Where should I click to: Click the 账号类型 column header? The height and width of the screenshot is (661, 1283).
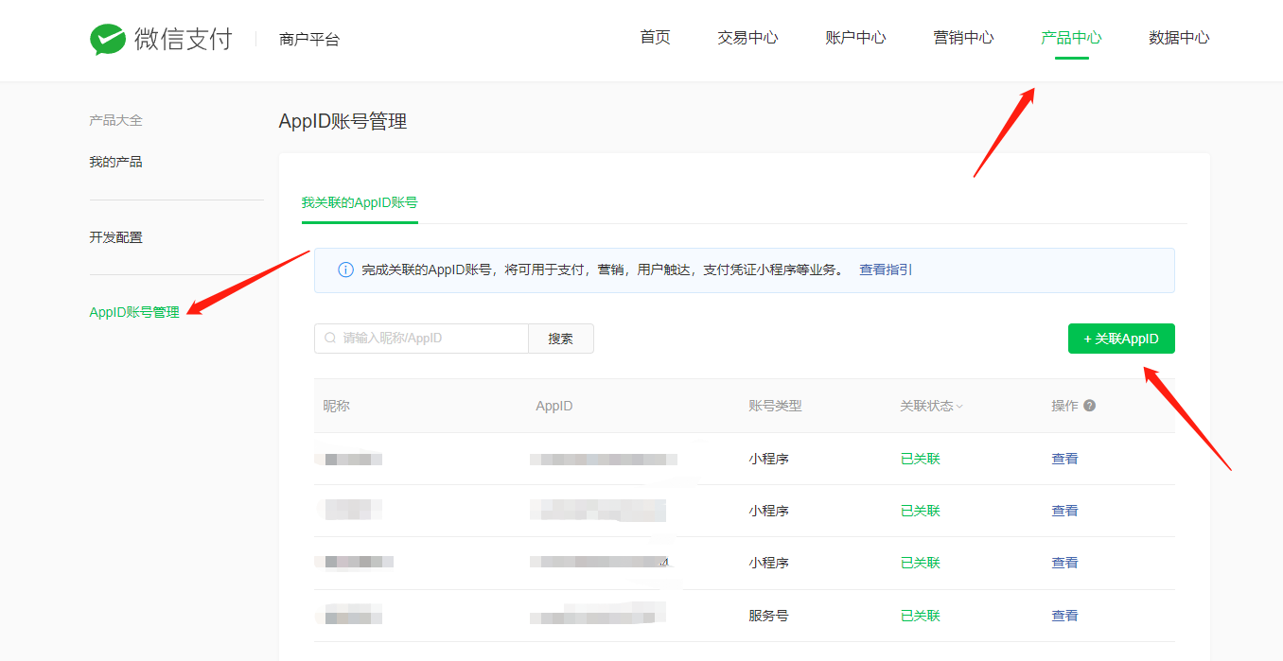pyautogui.click(x=775, y=406)
